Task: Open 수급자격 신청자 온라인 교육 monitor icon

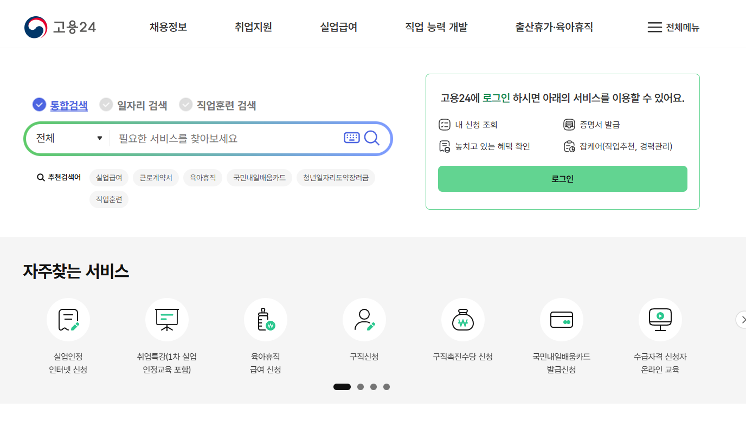Action: coord(660,320)
